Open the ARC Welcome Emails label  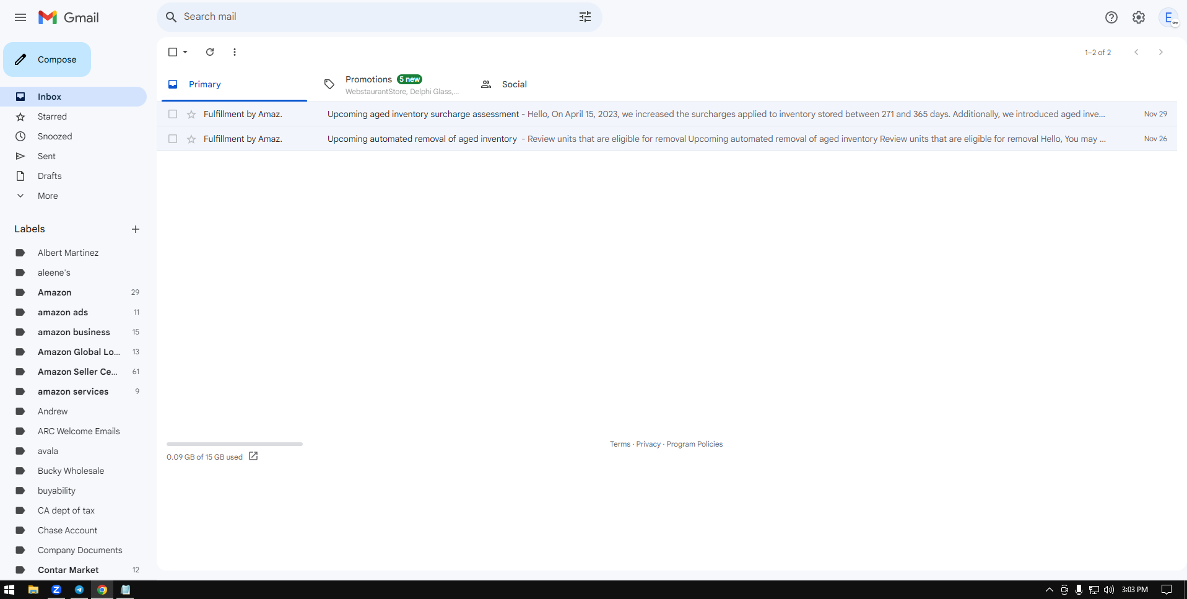tap(73, 431)
